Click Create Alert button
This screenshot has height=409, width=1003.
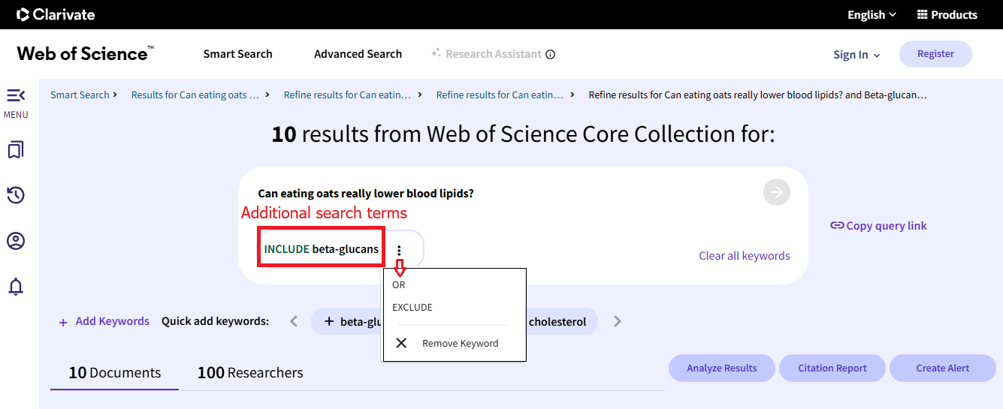942,368
